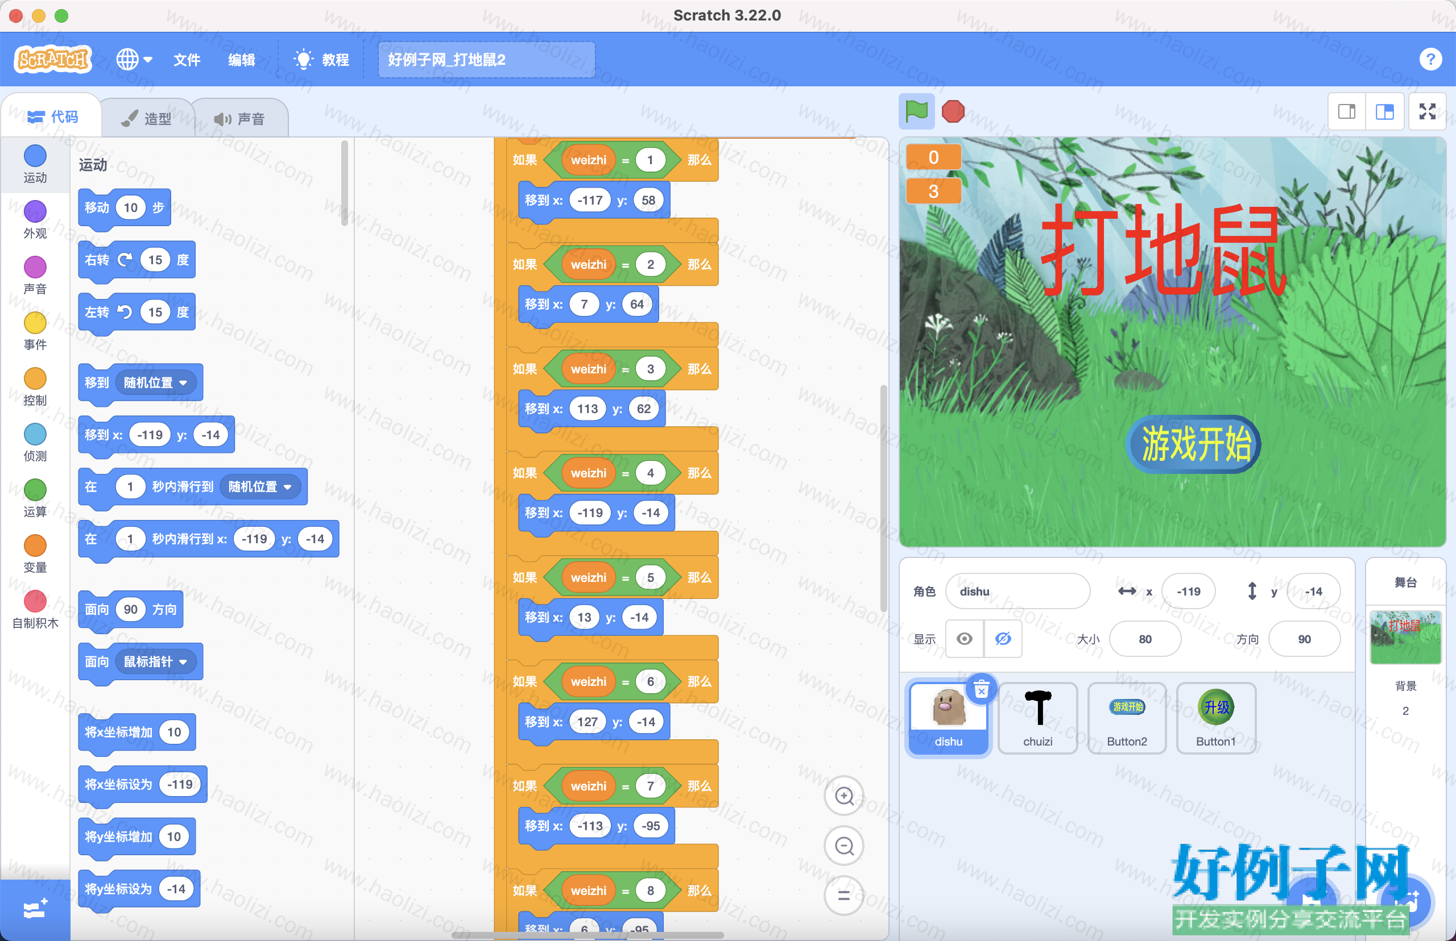Screen dimensions: 1456x941
Task: Click the 将y坐标增加 10 block
Action: coord(137,836)
